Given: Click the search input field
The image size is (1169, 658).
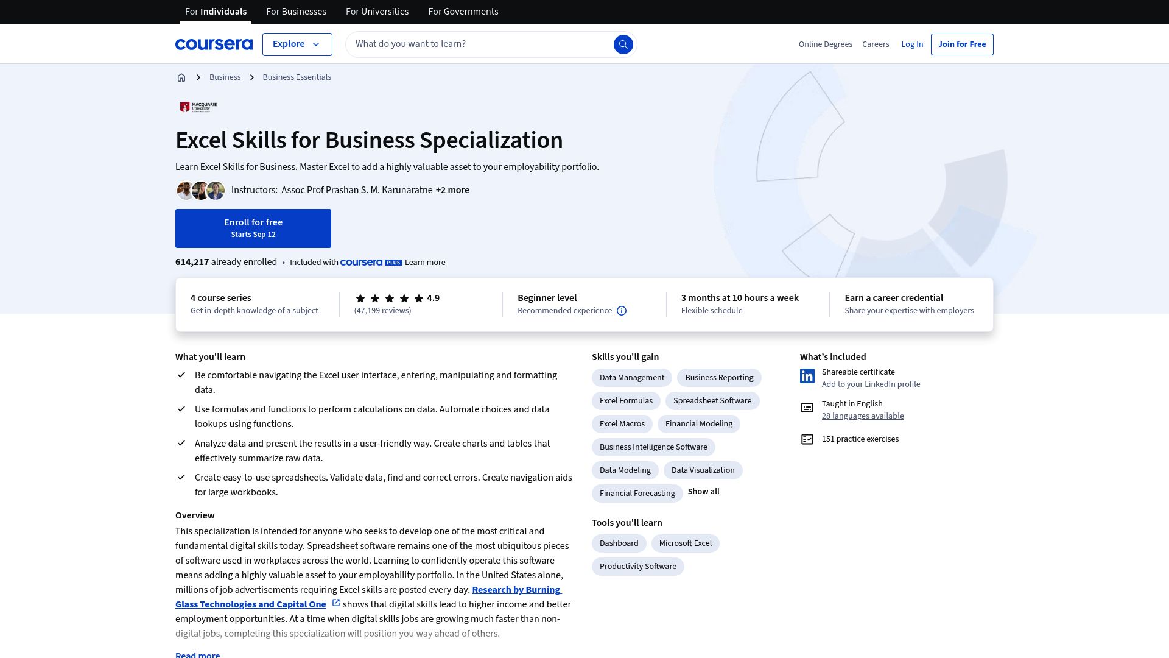Looking at the screenshot, I should tap(481, 44).
